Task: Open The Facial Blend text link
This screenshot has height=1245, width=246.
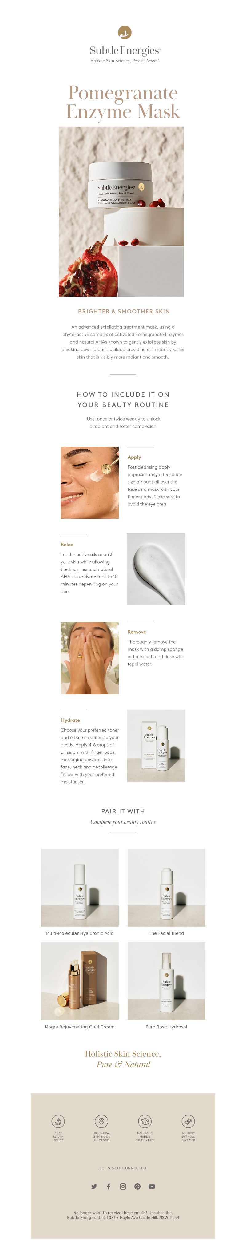Action: tap(166, 933)
